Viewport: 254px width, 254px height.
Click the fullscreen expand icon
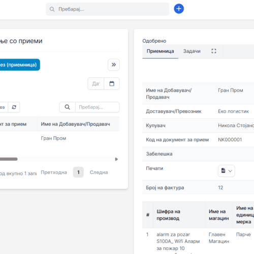click(214, 51)
